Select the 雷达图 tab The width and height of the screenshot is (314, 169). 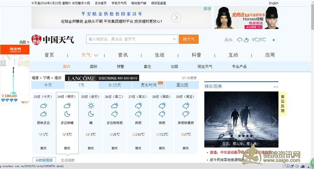point(182,85)
